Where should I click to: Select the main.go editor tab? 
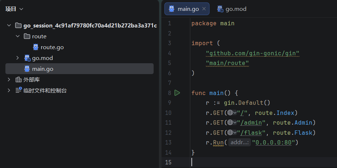tap(188, 9)
